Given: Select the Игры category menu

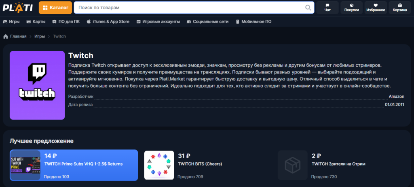Looking at the screenshot, I should 11,22.
